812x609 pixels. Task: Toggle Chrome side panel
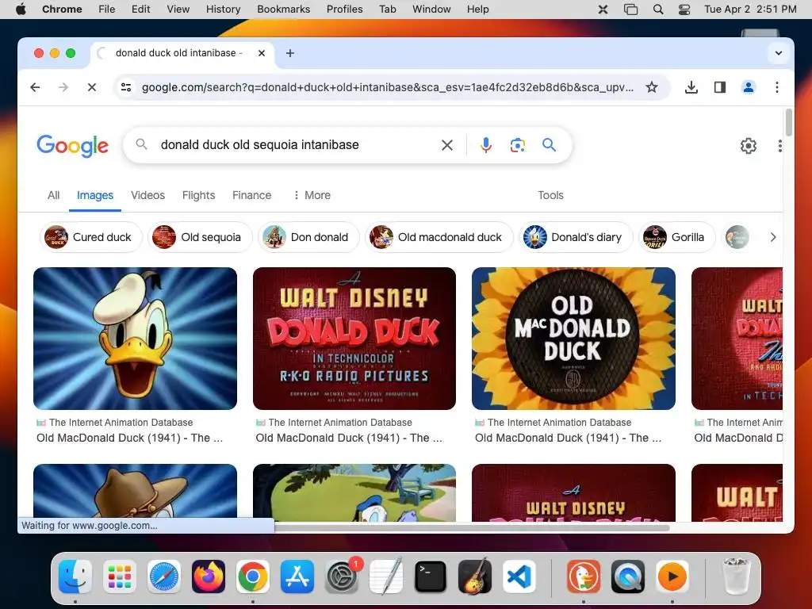click(720, 87)
